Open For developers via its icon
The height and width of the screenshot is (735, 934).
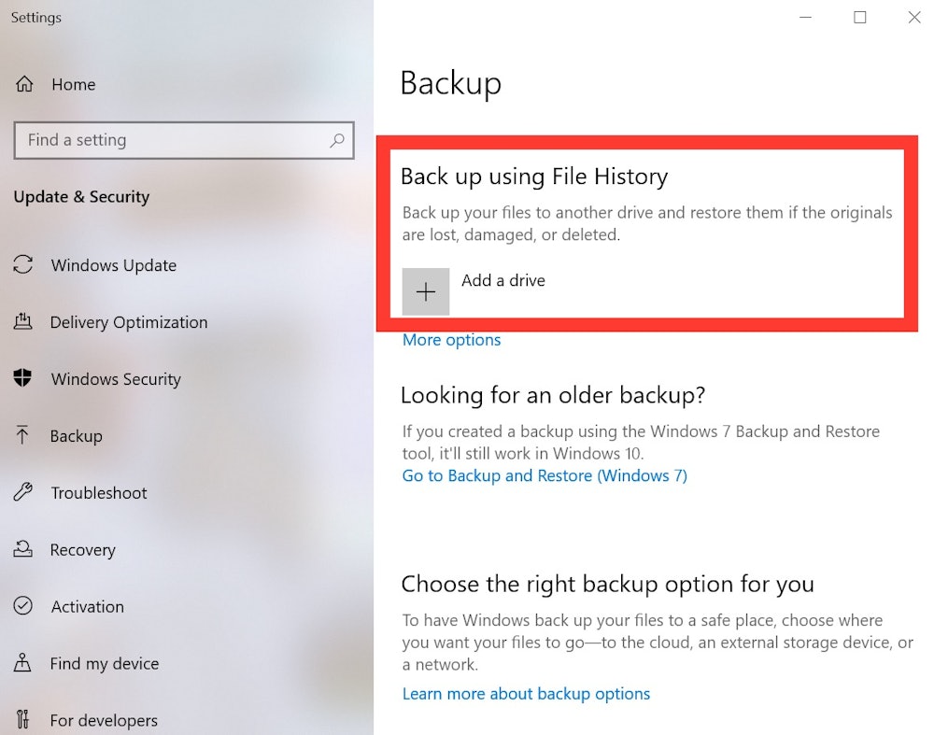(23, 720)
